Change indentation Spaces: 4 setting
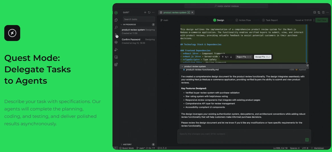The height and width of the screenshot is (152, 332). [x=294, y=148]
